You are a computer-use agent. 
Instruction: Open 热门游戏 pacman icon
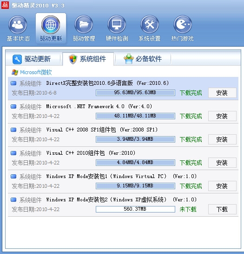tap(183, 25)
